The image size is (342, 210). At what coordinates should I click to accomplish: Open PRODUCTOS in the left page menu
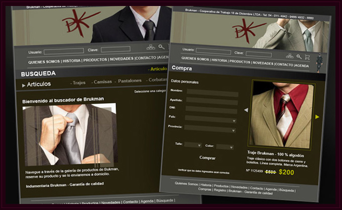point(95,60)
